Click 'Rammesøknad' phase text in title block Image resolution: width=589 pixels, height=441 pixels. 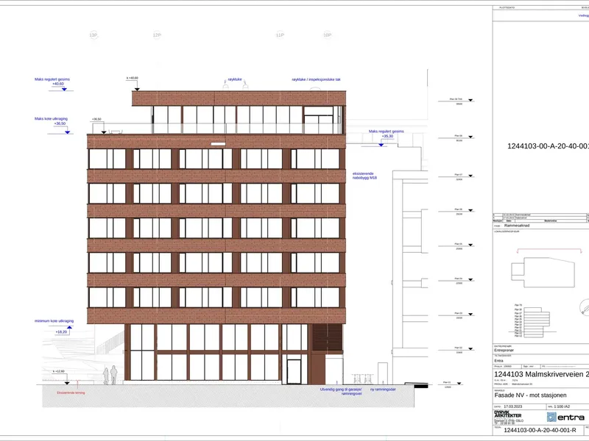[x=517, y=226]
